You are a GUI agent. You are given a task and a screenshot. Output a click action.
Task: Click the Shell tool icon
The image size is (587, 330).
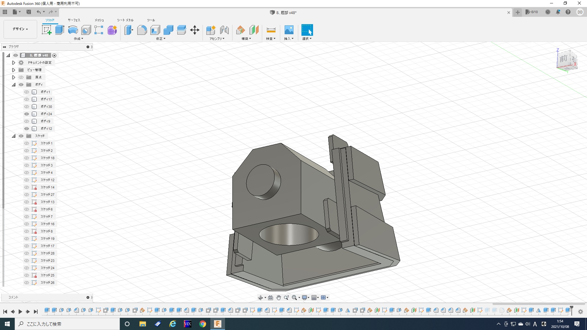(155, 30)
